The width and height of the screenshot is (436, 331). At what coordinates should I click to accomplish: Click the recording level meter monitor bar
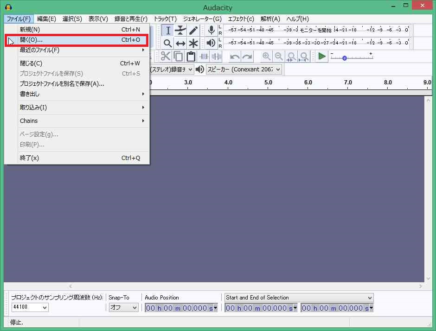tap(317, 30)
